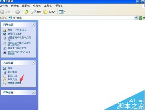The image size is (145, 110).
Task: Click the 我的文档 folder icon
Action: point(5,76)
